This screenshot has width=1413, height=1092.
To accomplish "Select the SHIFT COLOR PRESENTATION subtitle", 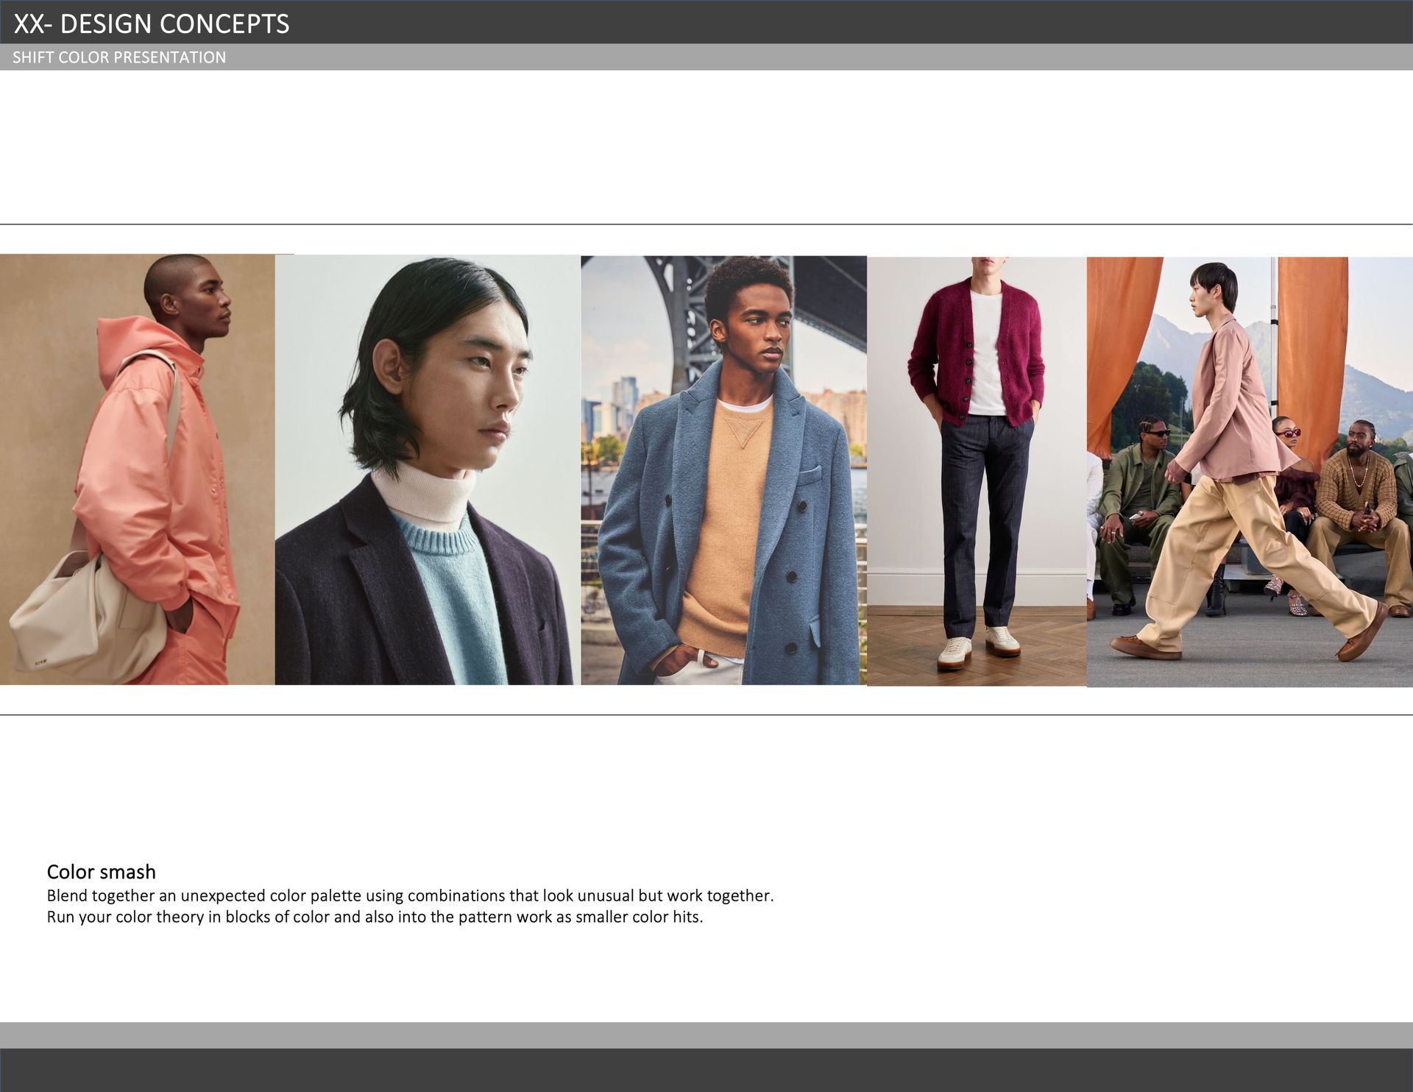I will 119,57.
